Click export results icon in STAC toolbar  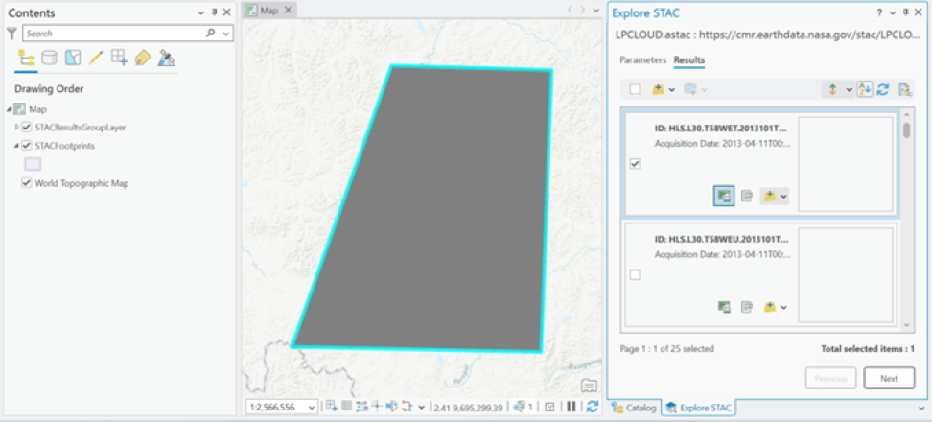[904, 90]
